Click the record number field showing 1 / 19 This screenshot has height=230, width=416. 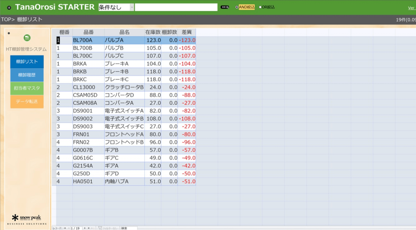click(x=76, y=228)
